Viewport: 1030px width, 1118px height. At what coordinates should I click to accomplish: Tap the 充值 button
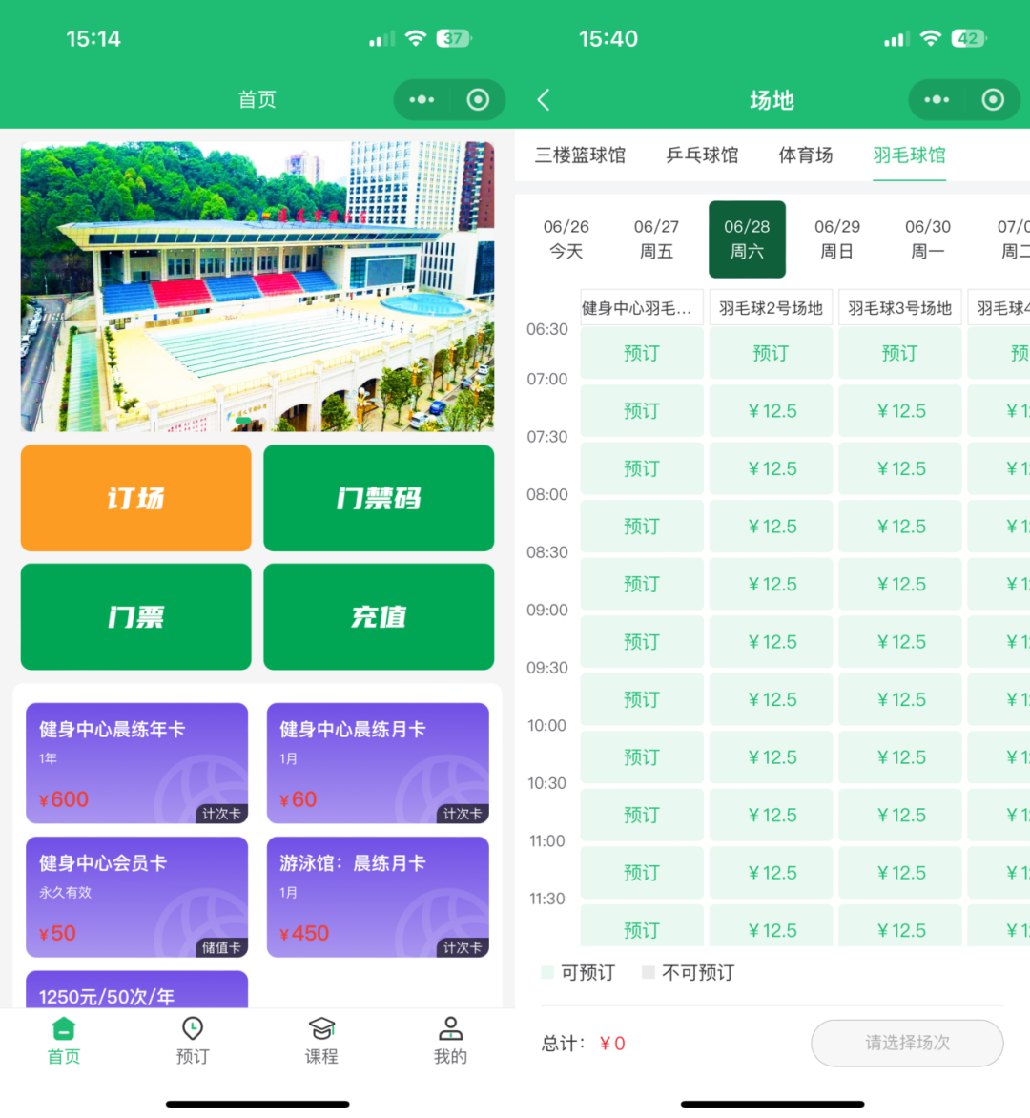[379, 616]
